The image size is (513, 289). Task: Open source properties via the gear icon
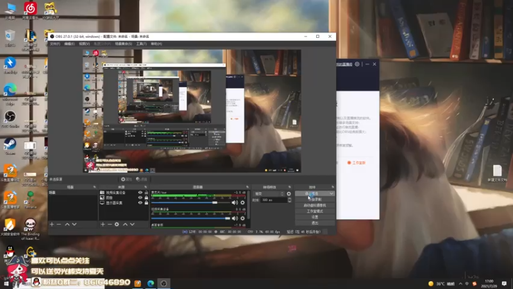(x=117, y=224)
